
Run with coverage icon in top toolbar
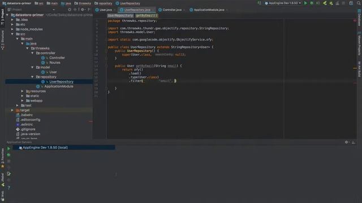[x=318, y=3]
